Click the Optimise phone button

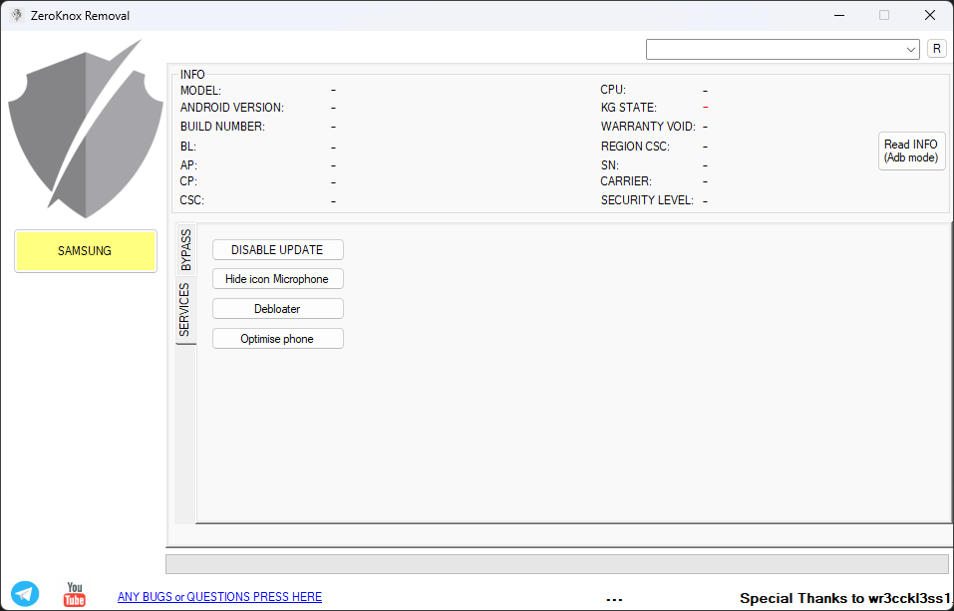(277, 338)
